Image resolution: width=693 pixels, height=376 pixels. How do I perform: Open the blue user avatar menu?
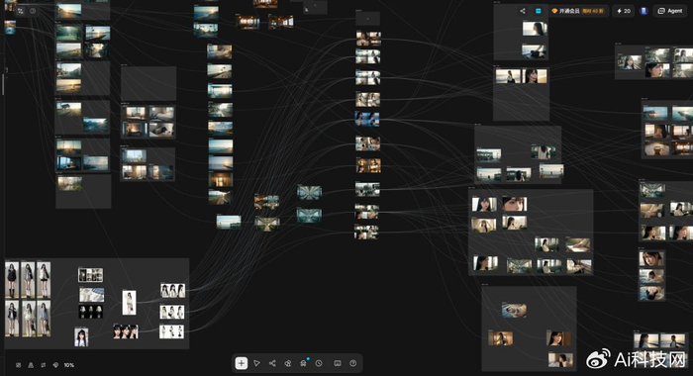(x=643, y=11)
